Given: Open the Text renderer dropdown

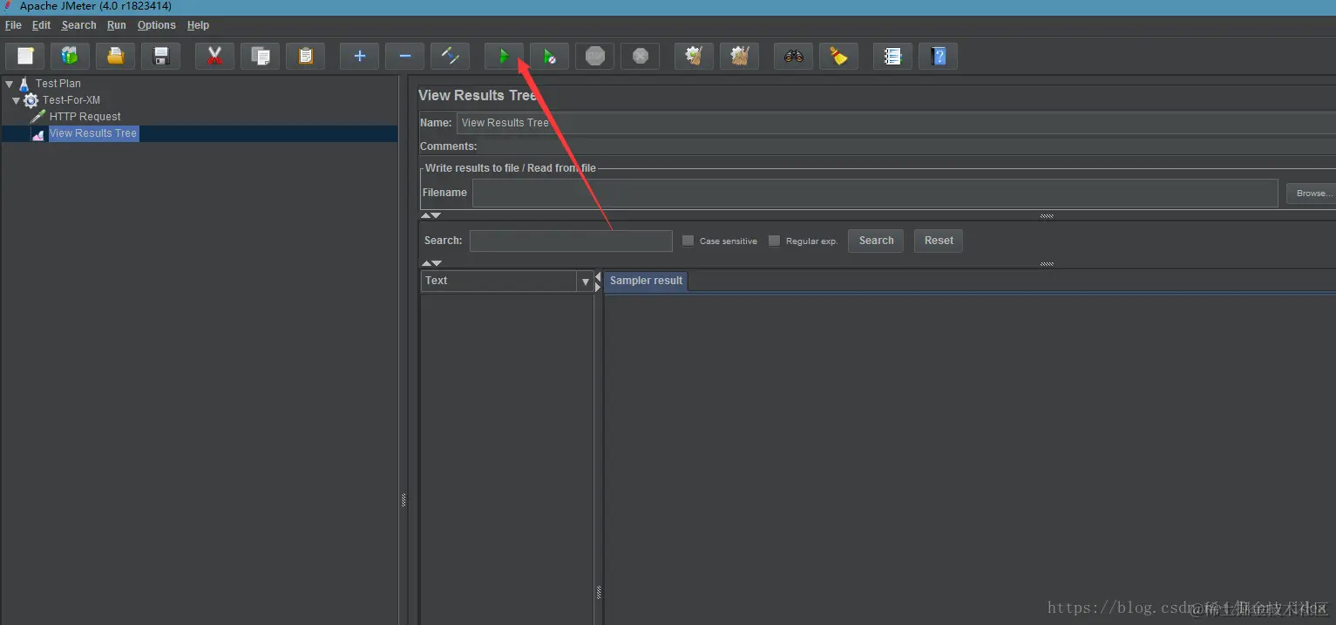Looking at the screenshot, I should coord(585,281).
